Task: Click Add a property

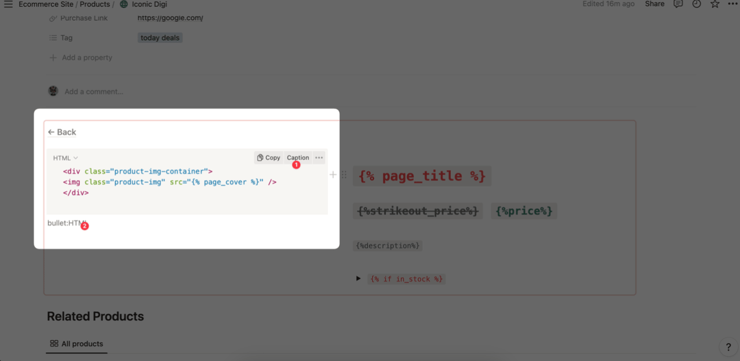Action: [x=87, y=57]
